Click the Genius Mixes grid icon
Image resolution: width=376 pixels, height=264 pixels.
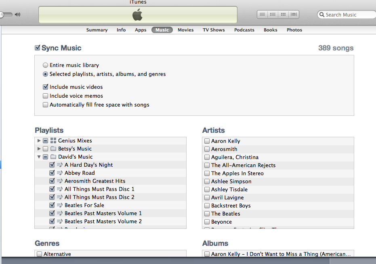point(53,140)
